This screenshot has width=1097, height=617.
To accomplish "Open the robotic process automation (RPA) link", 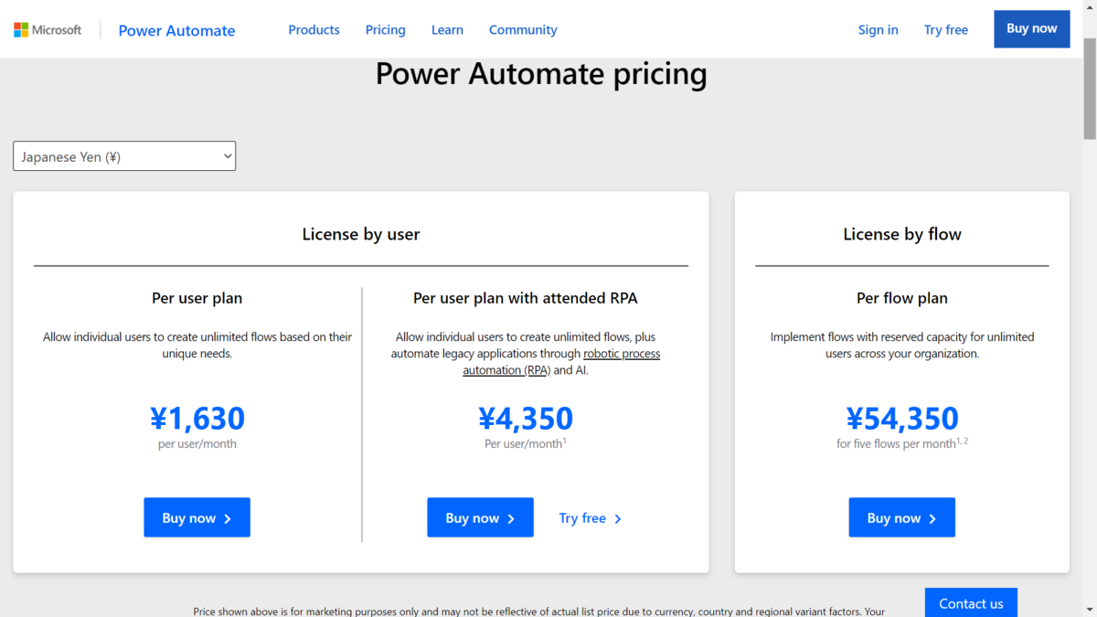I will tap(561, 362).
